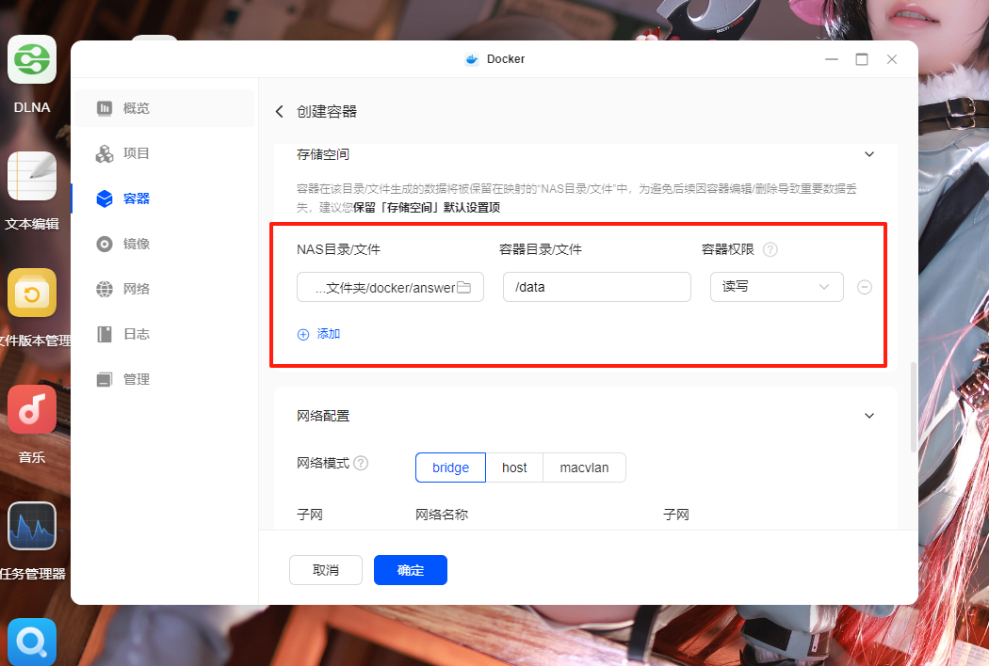Screen dimensions: 989x666
Task: Browse NAS folder via folder icon
Action: pyautogui.click(x=463, y=287)
